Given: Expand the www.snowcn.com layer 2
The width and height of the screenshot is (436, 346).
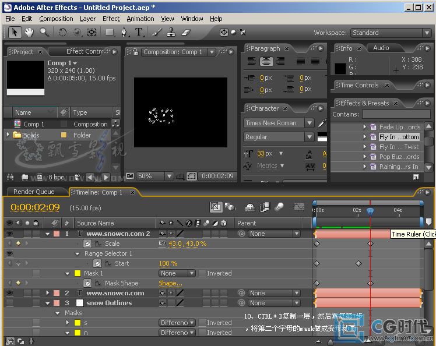Looking at the screenshot, I should point(48,293).
